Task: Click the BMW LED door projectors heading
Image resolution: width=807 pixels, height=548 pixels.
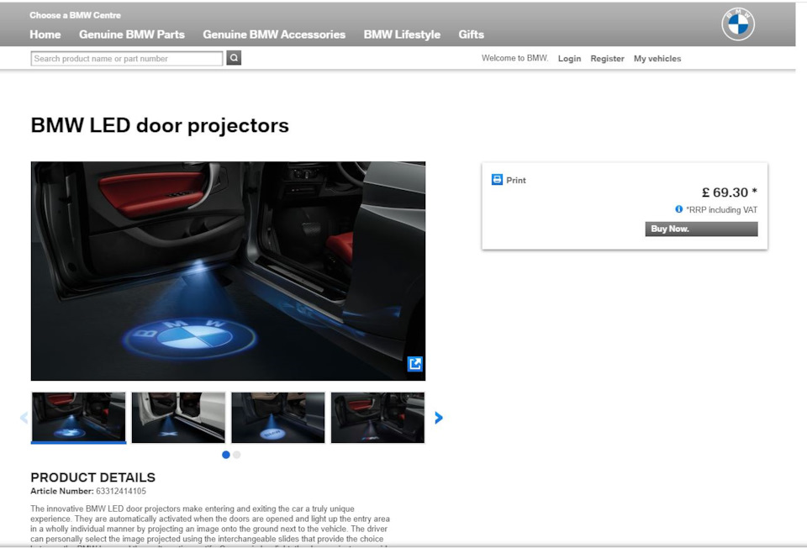Action: (160, 125)
